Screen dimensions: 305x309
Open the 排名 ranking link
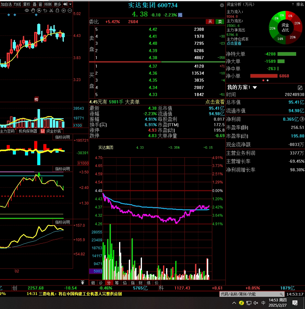click(x=300, y=4)
